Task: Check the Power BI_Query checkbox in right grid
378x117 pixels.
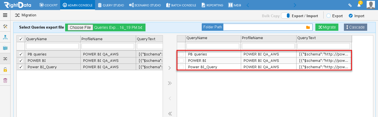Action: [181, 67]
